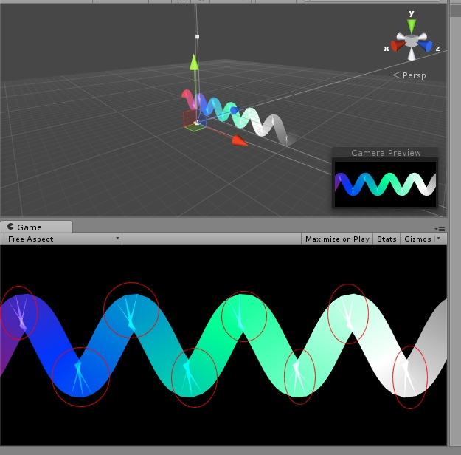Click the green XZ plane handle square
Screen dimensions: 461x455
pos(194,128)
